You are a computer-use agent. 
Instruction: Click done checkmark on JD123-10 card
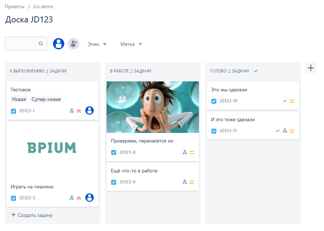(x=285, y=101)
